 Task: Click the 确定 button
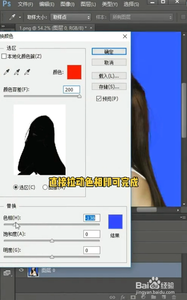(x=109, y=51)
